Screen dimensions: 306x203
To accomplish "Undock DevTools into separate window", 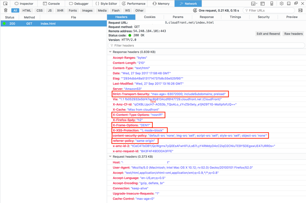I will click(x=296, y=4).
